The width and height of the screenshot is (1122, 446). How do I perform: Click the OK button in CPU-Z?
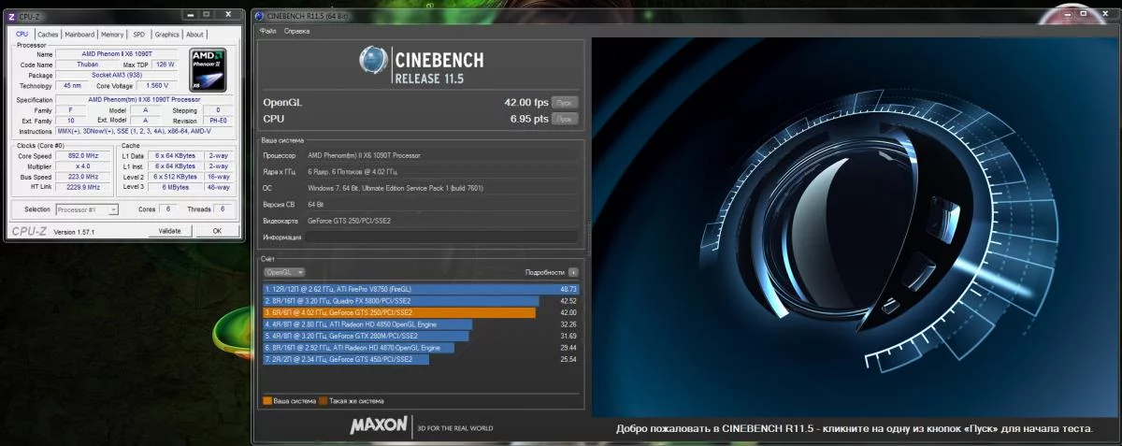(216, 231)
